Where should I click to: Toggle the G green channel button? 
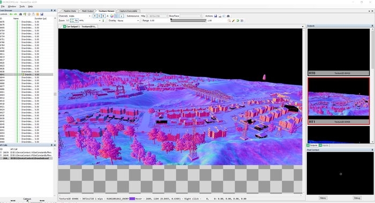[x=99, y=16]
